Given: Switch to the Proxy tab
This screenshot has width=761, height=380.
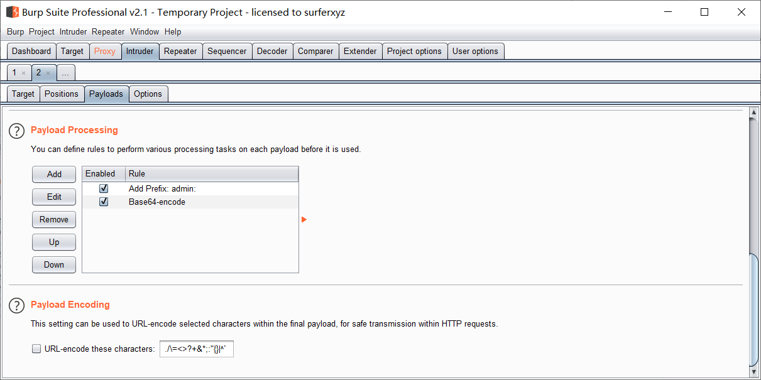Looking at the screenshot, I should point(105,52).
